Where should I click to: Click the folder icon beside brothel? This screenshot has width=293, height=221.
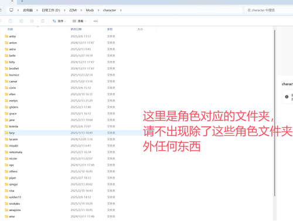(x=6, y=69)
